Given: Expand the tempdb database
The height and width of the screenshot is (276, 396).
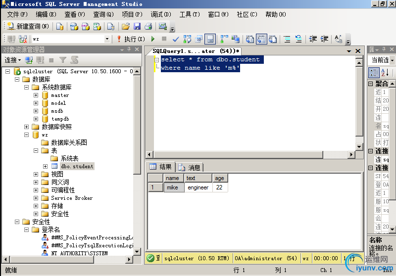Looking at the screenshot, I should pos(36,119).
